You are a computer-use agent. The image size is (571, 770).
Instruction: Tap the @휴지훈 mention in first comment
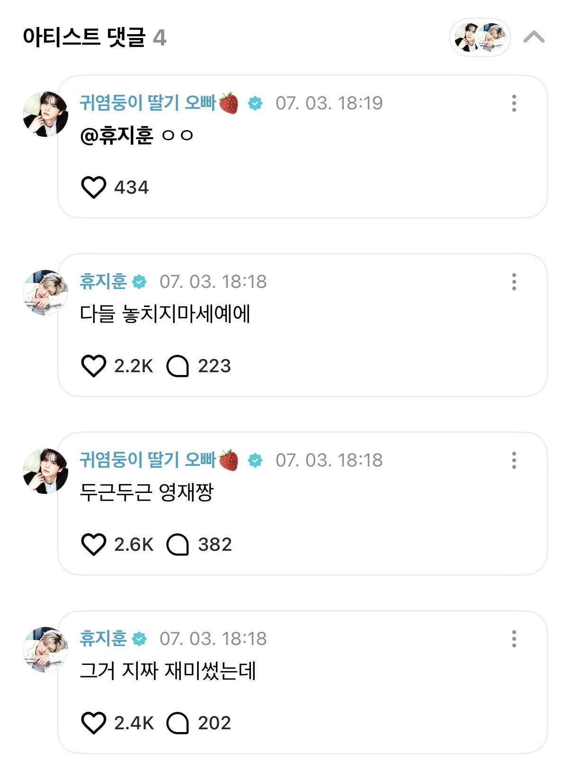pos(116,136)
